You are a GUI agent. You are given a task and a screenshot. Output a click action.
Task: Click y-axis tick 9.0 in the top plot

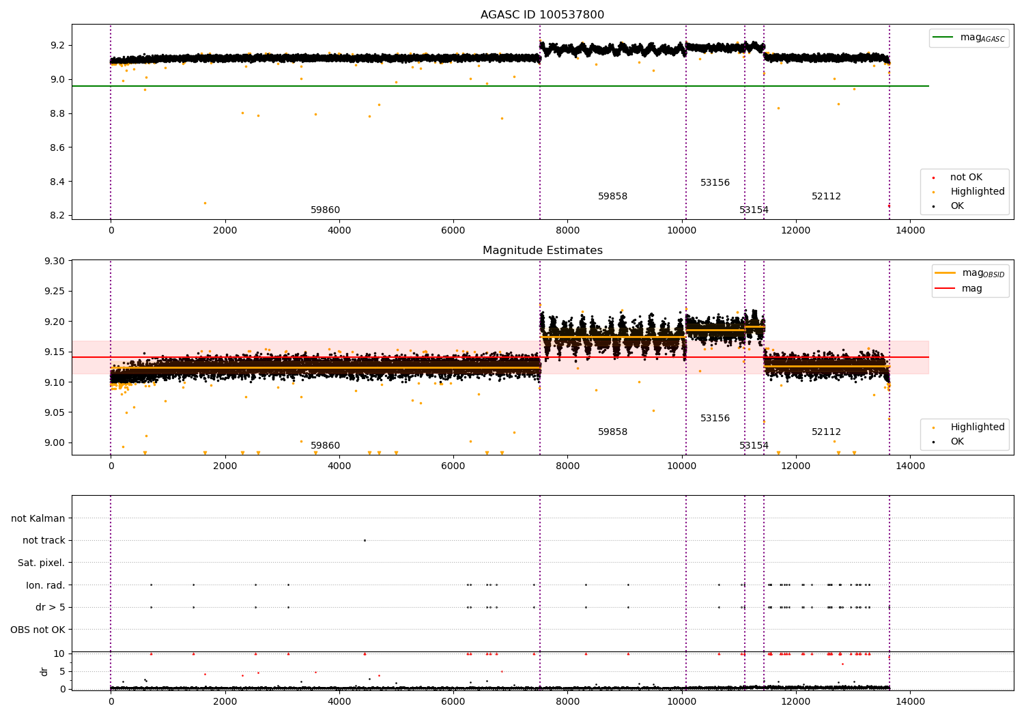57,80
